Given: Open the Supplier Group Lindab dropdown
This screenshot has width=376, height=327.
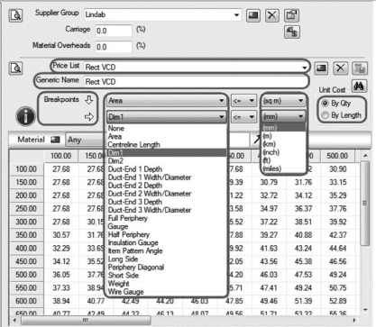Looking at the screenshot, I should 237,14.
